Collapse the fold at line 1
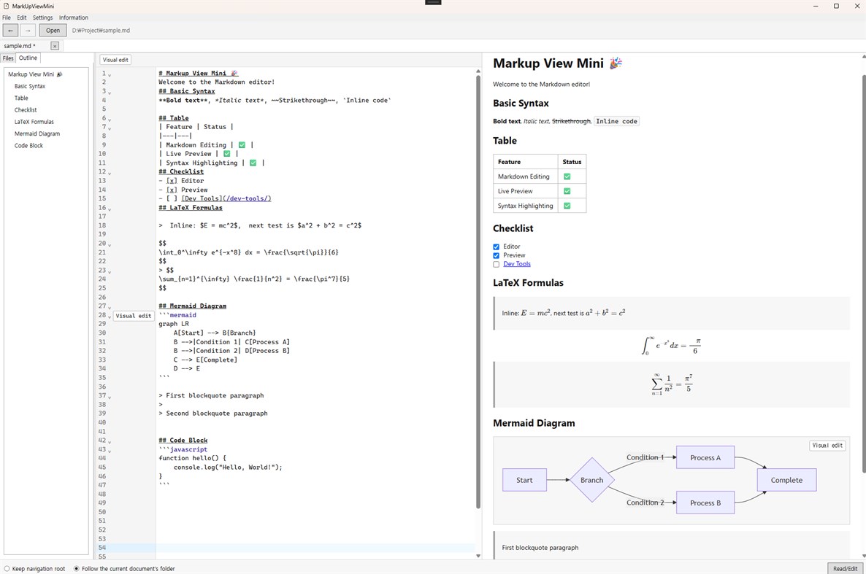 click(110, 74)
